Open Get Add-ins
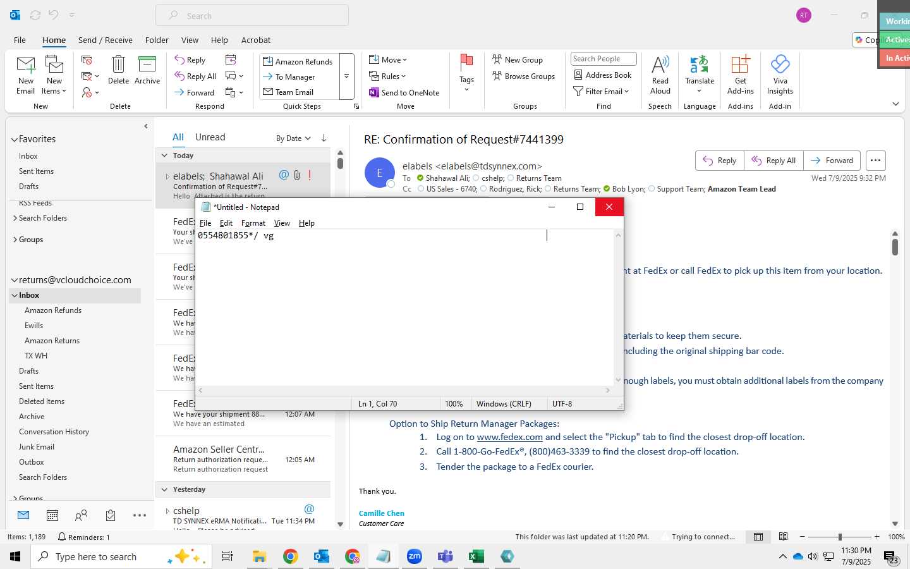Screen dimensions: 910x569 [x=740, y=75]
